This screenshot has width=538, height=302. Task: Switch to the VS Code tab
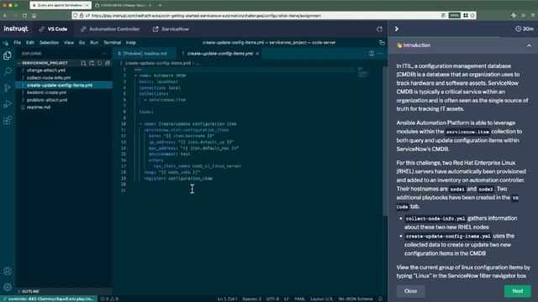click(x=53, y=29)
